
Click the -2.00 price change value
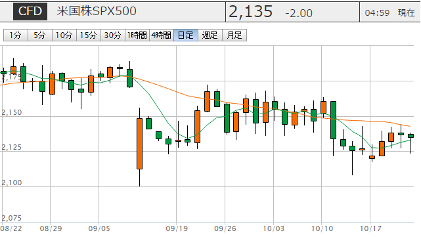pyautogui.click(x=299, y=13)
